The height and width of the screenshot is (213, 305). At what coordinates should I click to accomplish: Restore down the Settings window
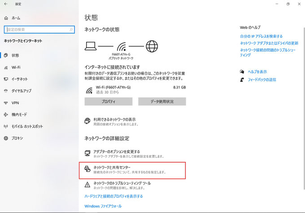[x=288, y=4]
